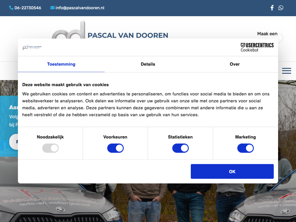296x222 pixels.
Task: Call the phone number 06-22730546
Action: pyautogui.click(x=28, y=8)
